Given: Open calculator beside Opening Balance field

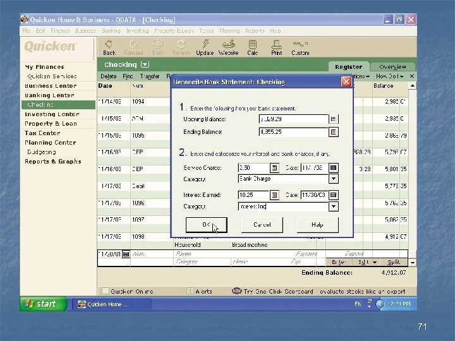Looking at the screenshot, I should (334, 119).
